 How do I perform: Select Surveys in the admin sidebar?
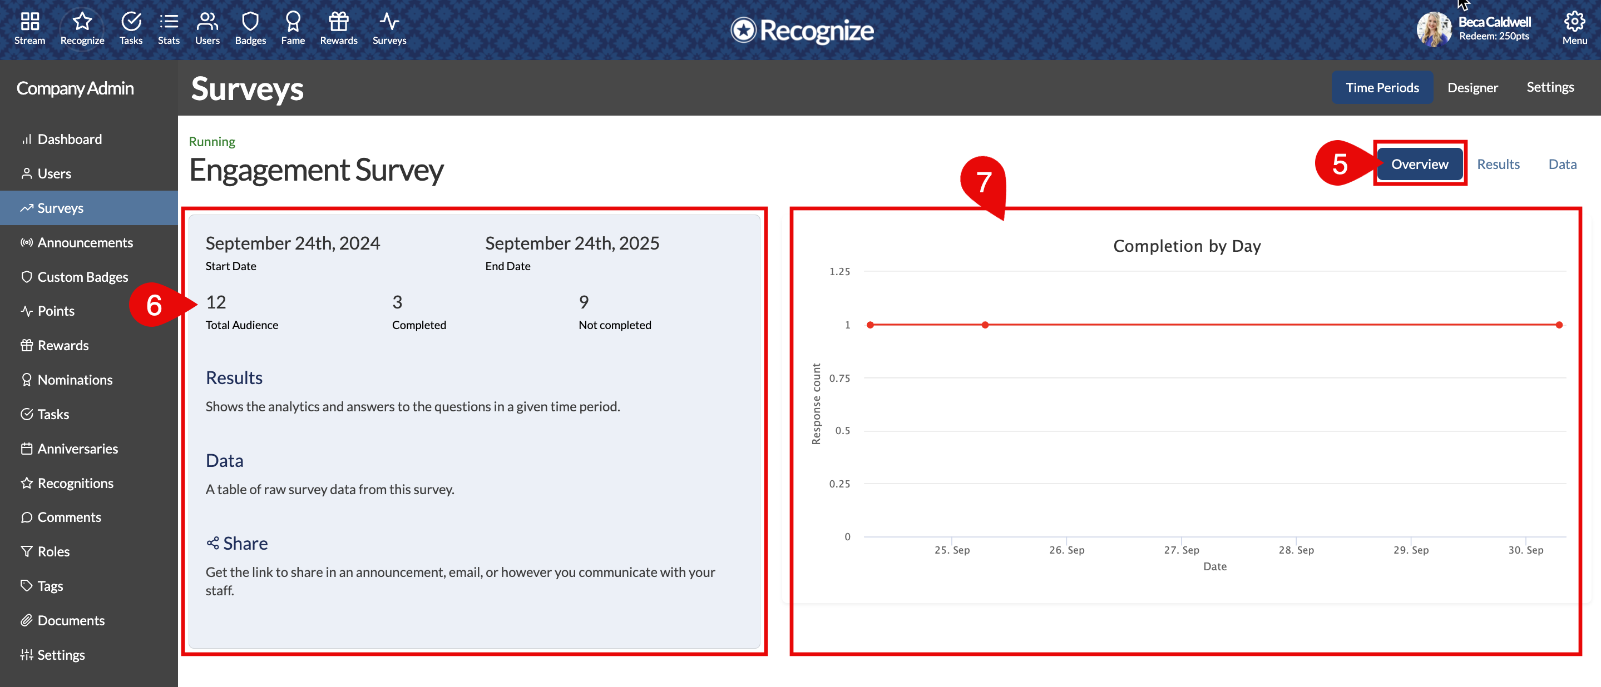(89, 208)
